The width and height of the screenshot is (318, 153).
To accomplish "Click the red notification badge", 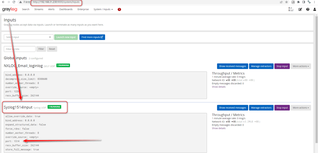I will coord(119,9).
